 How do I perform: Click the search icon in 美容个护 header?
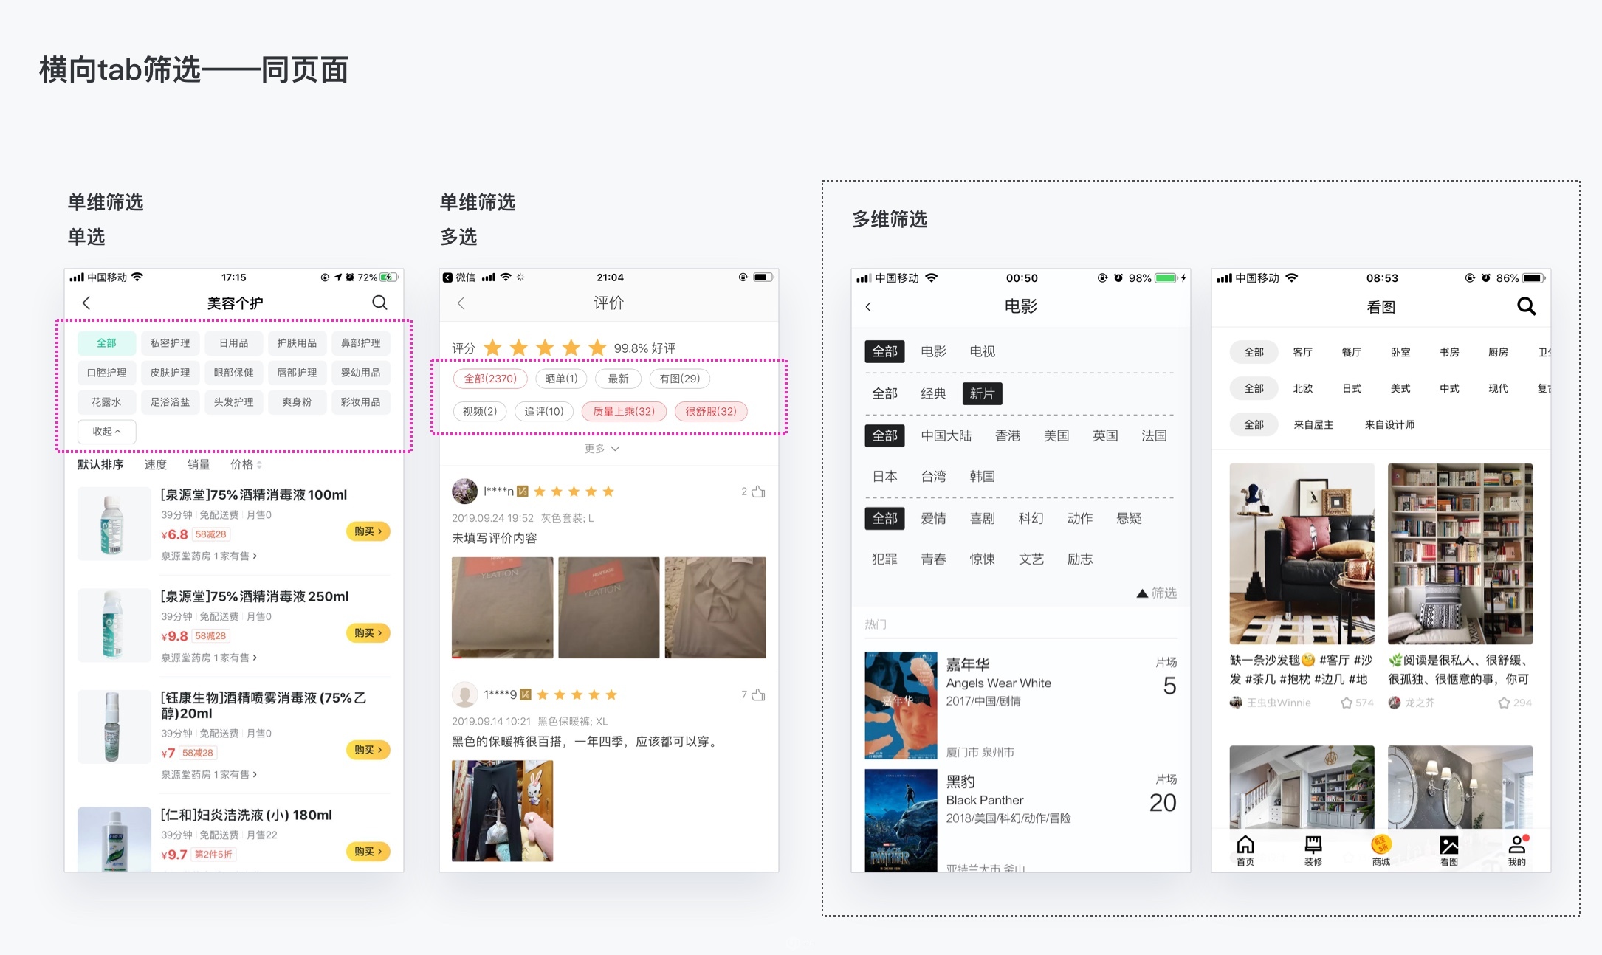(379, 303)
